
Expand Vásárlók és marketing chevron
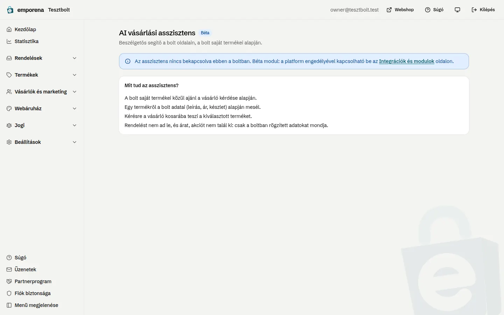click(x=75, y=92)
